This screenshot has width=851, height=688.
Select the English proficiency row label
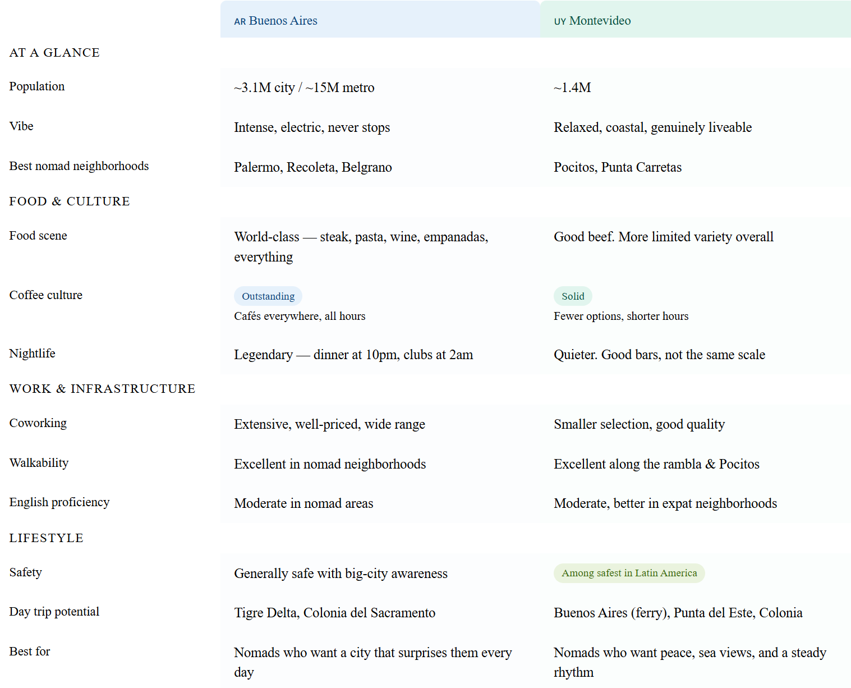click(59, 502)
